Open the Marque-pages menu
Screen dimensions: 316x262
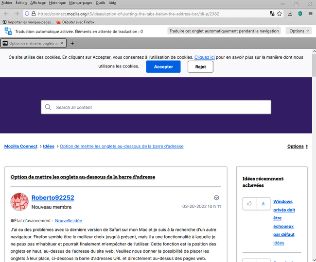[81, 3]
